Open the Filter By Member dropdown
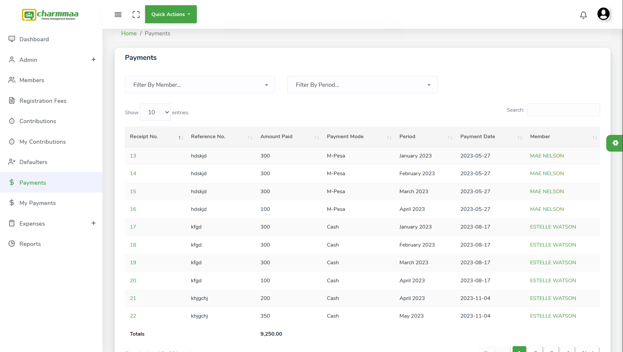This screenshot has height=352, width=623. 200,84
